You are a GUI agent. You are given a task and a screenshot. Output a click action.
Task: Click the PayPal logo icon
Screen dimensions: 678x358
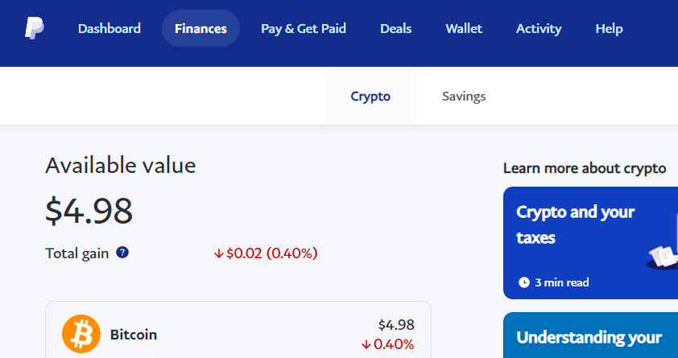tap(34, 29)
